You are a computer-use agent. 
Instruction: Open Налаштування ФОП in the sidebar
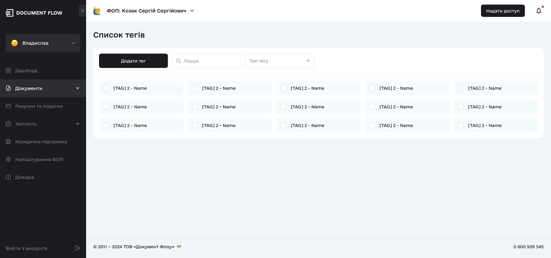click(x=43, y=159)
